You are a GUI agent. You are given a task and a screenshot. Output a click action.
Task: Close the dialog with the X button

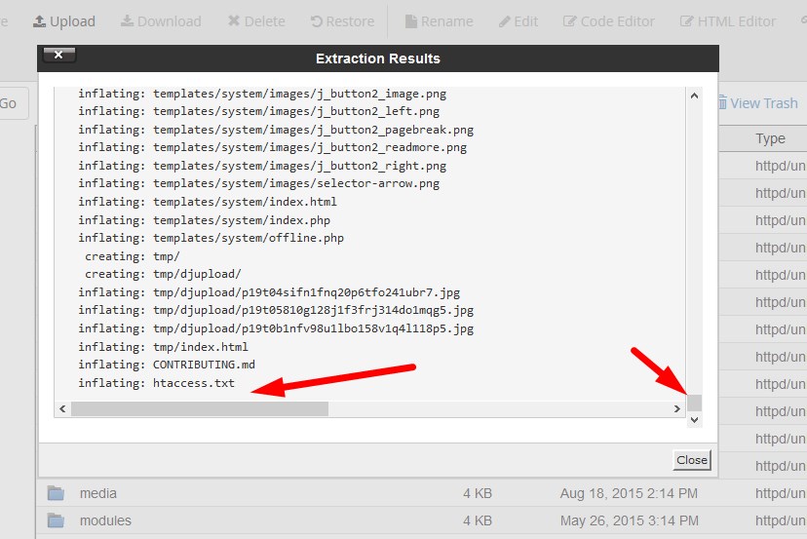pyautogui.click(x=58, y=54)
